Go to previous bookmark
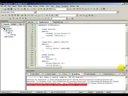 click(12, 15)
